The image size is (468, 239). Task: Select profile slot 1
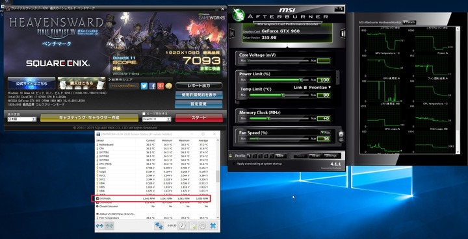tap(248, 156)
